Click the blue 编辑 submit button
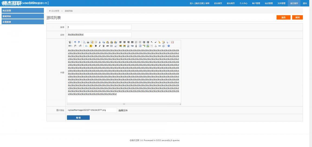 [x=78, y=118]
